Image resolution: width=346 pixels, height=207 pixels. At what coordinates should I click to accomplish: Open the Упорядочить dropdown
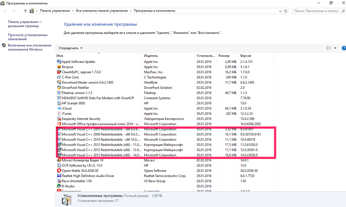(x=70, y=48)
